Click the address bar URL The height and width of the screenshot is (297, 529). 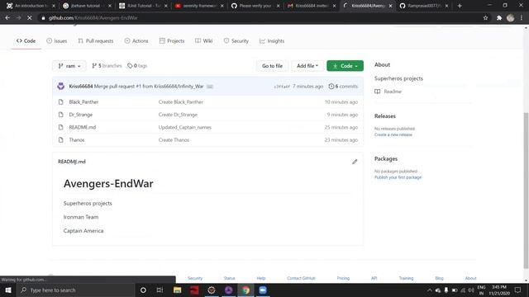(93, 18)
